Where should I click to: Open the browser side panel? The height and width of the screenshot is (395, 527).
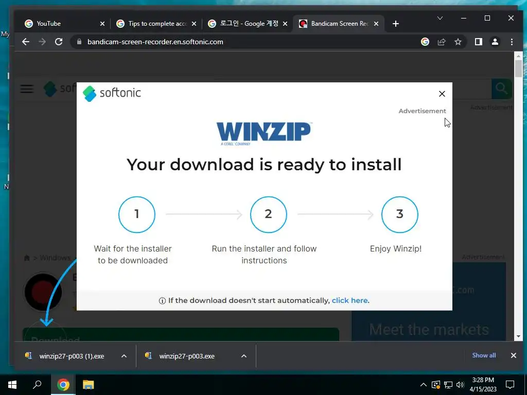point(478,42)
